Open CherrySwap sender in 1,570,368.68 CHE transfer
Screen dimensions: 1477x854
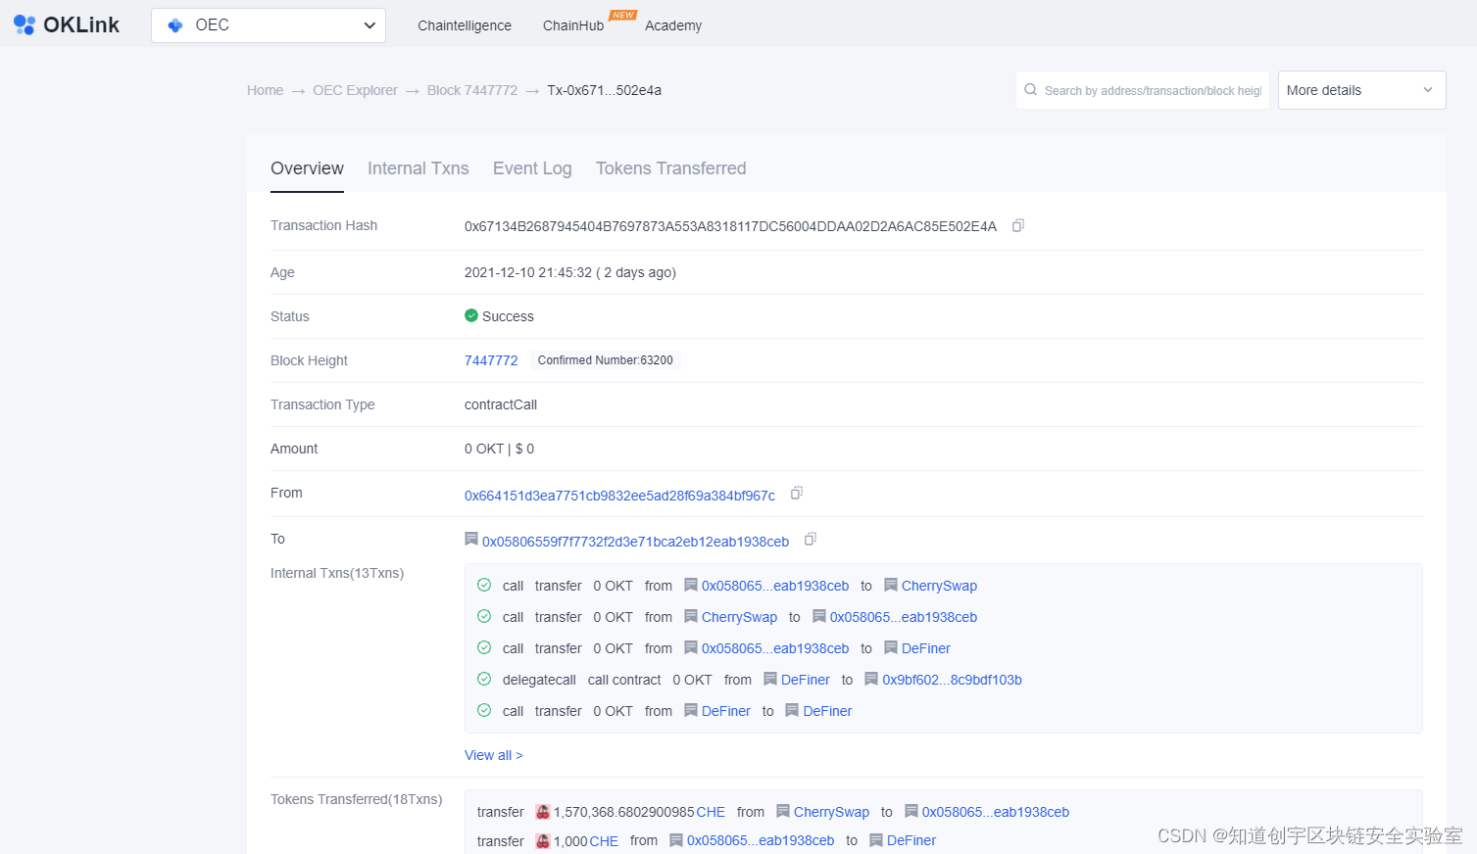[831, 812]
